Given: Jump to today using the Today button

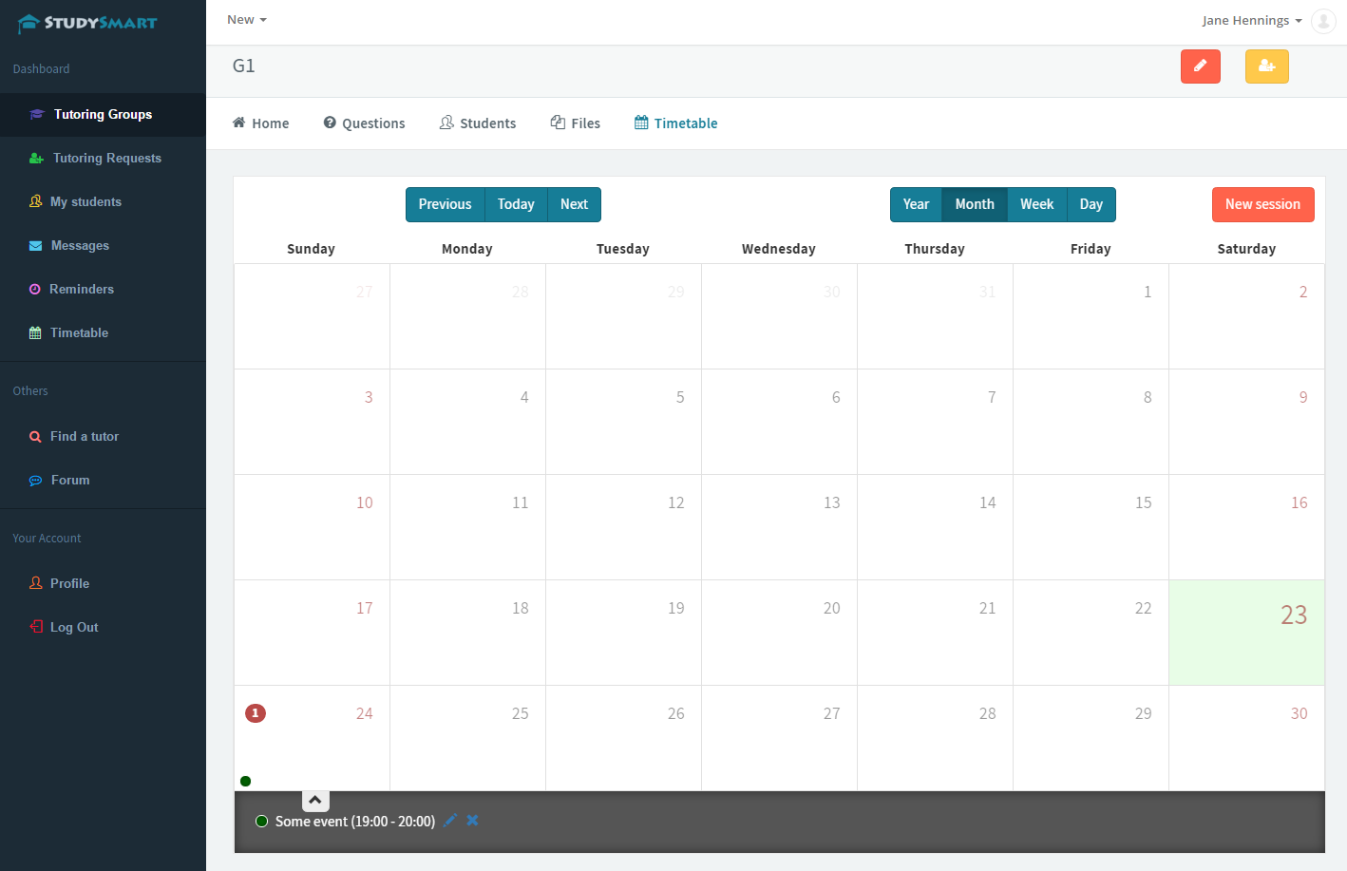Looking at the screenshot, I should (x=516, y=204).
